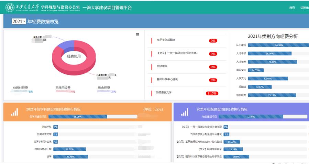Click 切换角色 in the top navigation
This screenshot has height=164, width=309.
[x=304, y=8]
